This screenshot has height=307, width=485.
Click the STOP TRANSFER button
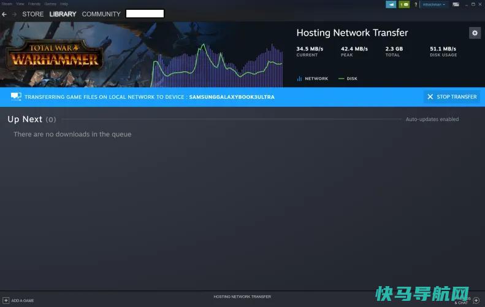click(452, 96)
